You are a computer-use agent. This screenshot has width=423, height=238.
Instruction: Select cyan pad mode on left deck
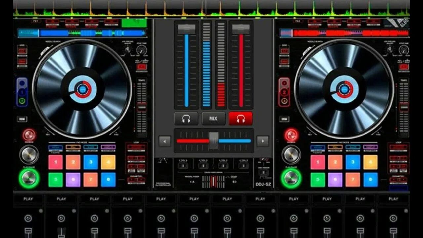coord(91,147)
